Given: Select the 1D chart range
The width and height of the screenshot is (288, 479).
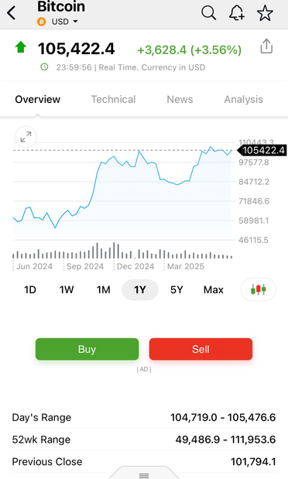Looking at the screenshot, I should click(x=30, y=289).
